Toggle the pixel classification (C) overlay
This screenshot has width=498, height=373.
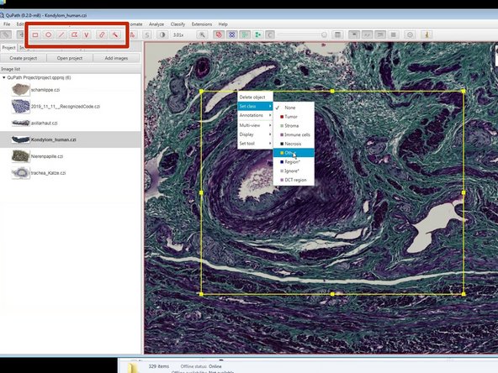pos(270,35)
